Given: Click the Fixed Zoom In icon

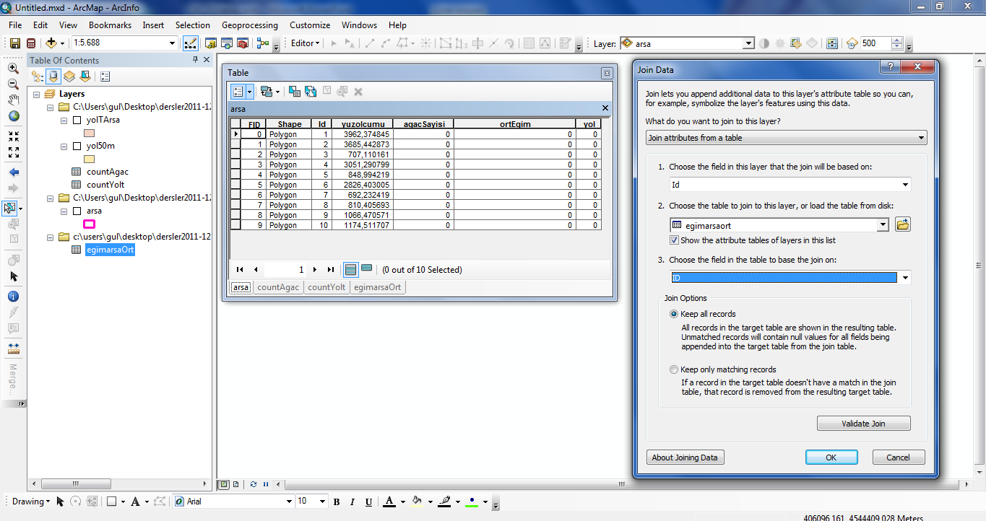Looking at the screenshot, I should click(13, 136).
